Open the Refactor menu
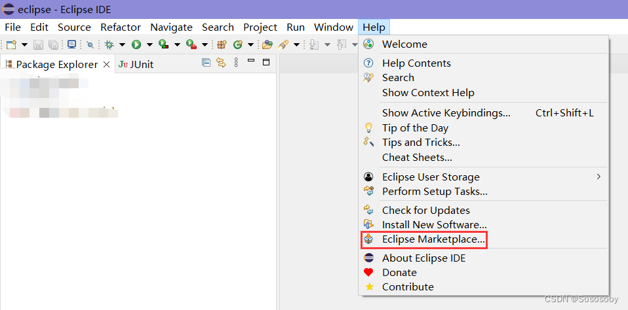The width and height of the screenshot is (628, 310). tap(121, 27)
